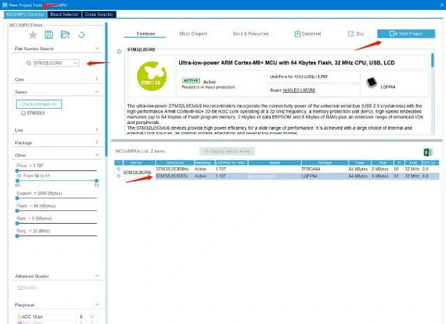The image size is (446, 324).
Task: Click the LQFP64 cell in the MCU list
Action: click(309, 176)
